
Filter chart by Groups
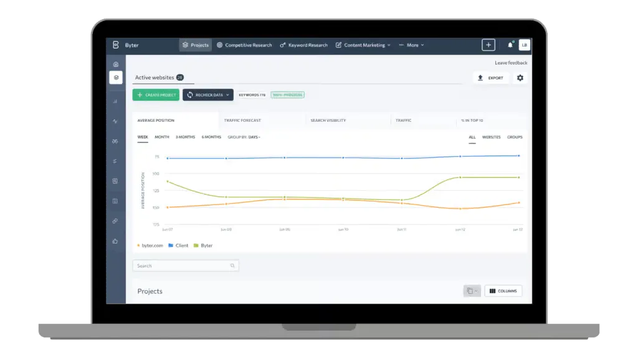515,137
